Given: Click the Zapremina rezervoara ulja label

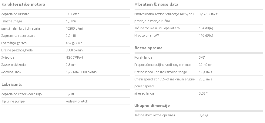Looking at the screenshot, I should 22,94.
